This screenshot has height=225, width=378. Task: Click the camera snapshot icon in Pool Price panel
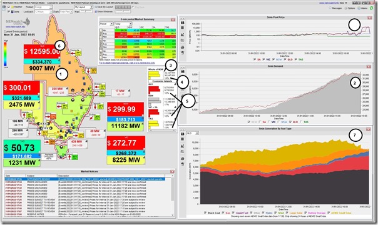[x=183, y=22]
